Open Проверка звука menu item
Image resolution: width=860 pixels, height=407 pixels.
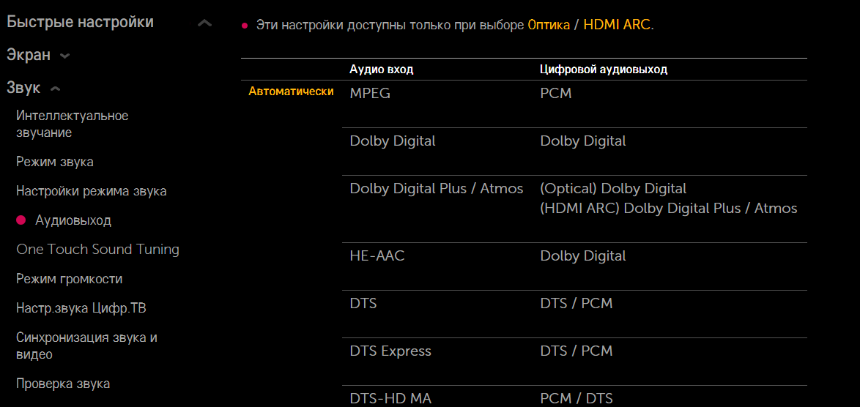click(63, 384)
